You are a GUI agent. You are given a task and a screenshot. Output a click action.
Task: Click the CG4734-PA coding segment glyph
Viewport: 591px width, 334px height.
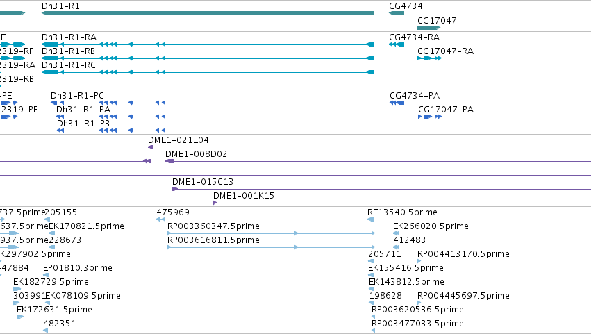397,103
